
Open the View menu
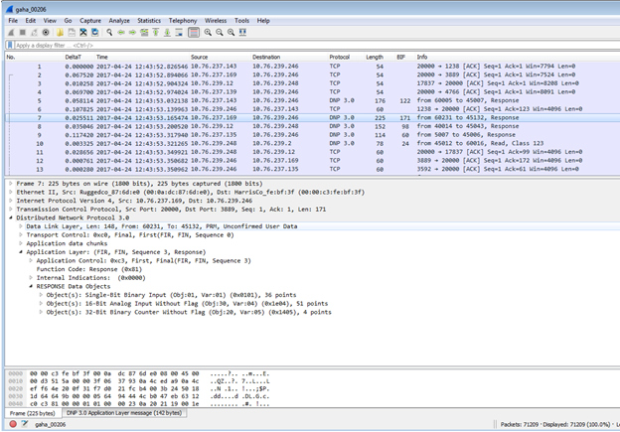tap(50, 21)
